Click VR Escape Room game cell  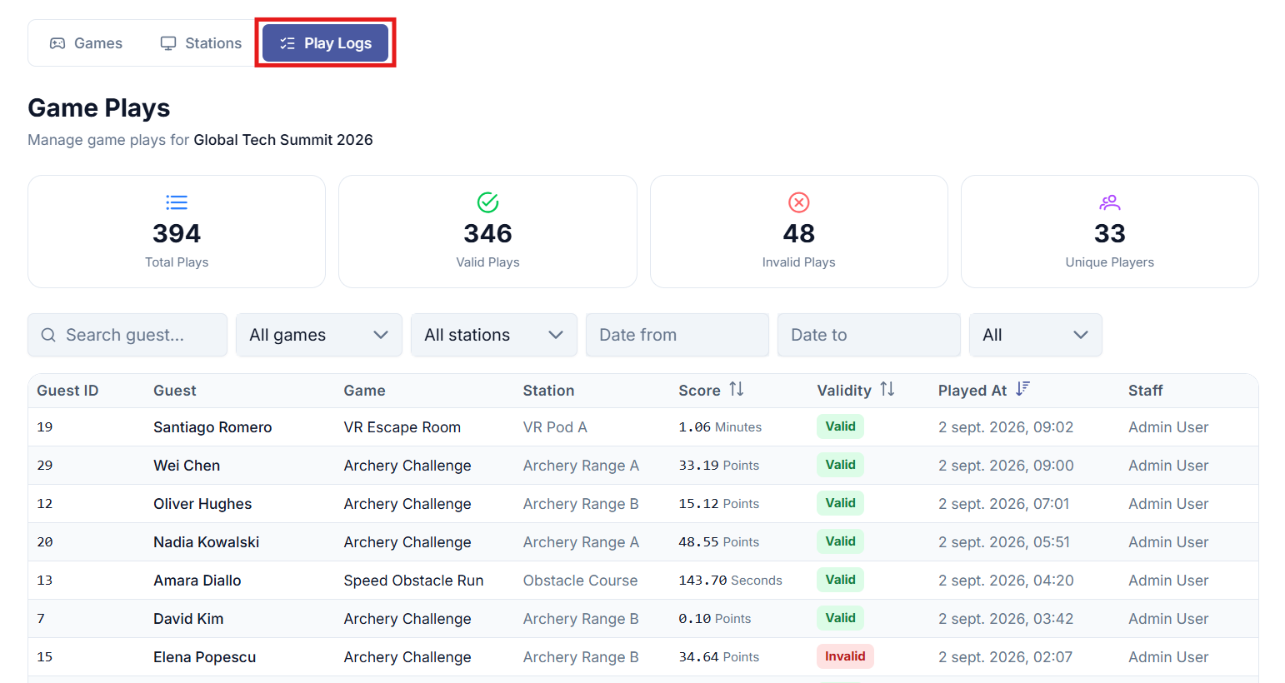402,427
